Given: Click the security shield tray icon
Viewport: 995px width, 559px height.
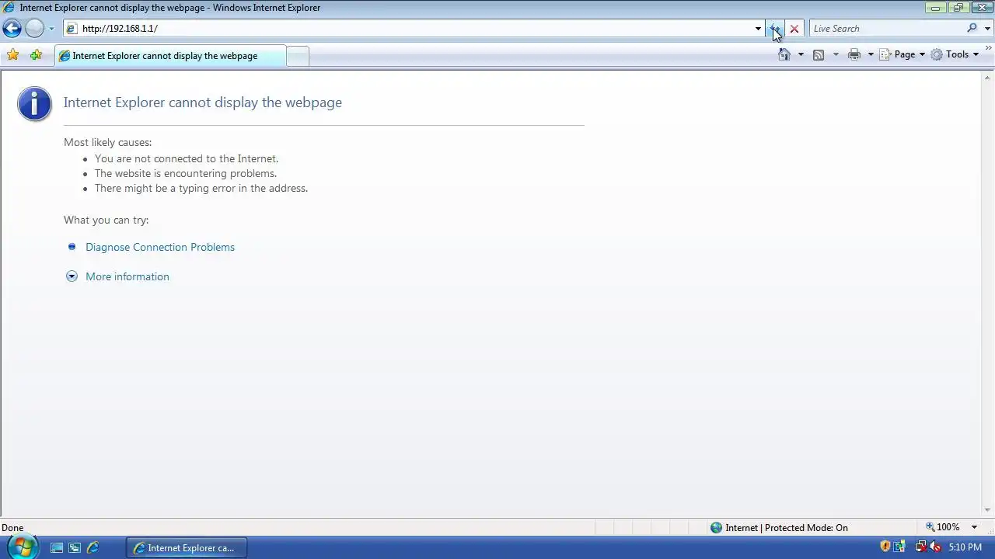Looking at the screenshot, I should point(885,547).
